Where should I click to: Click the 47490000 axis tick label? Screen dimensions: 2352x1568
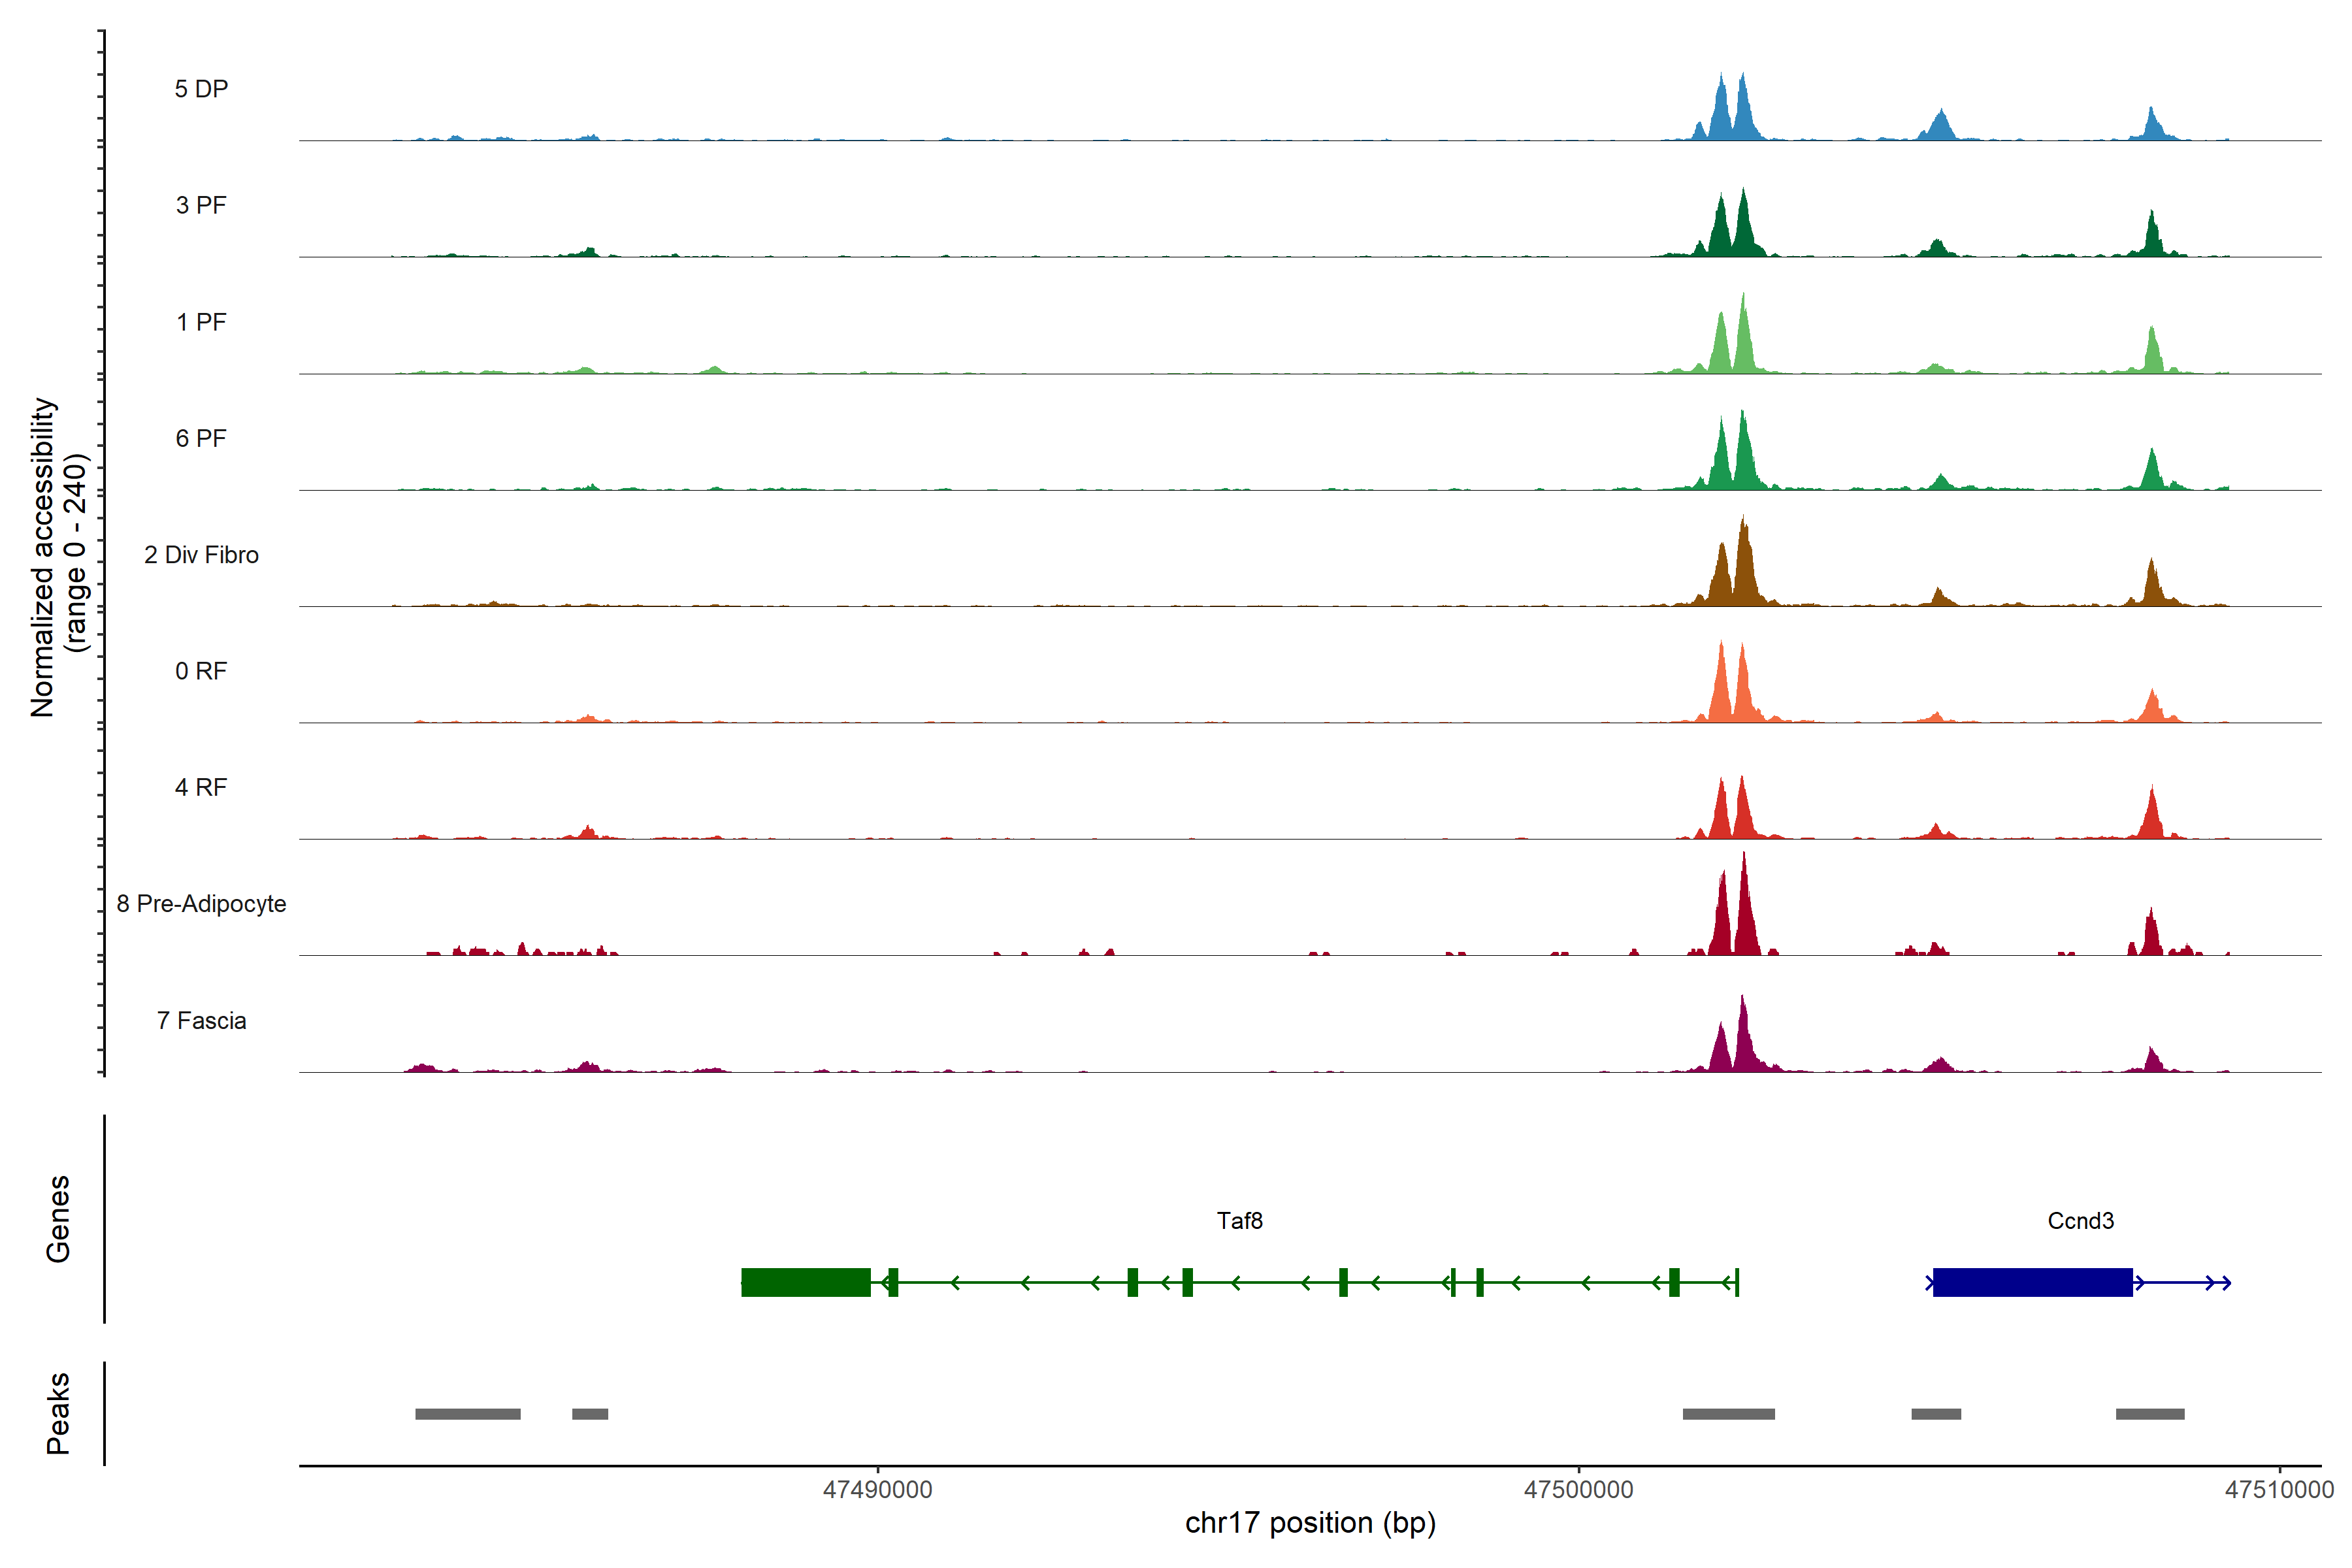click(x=877, y=1490)
